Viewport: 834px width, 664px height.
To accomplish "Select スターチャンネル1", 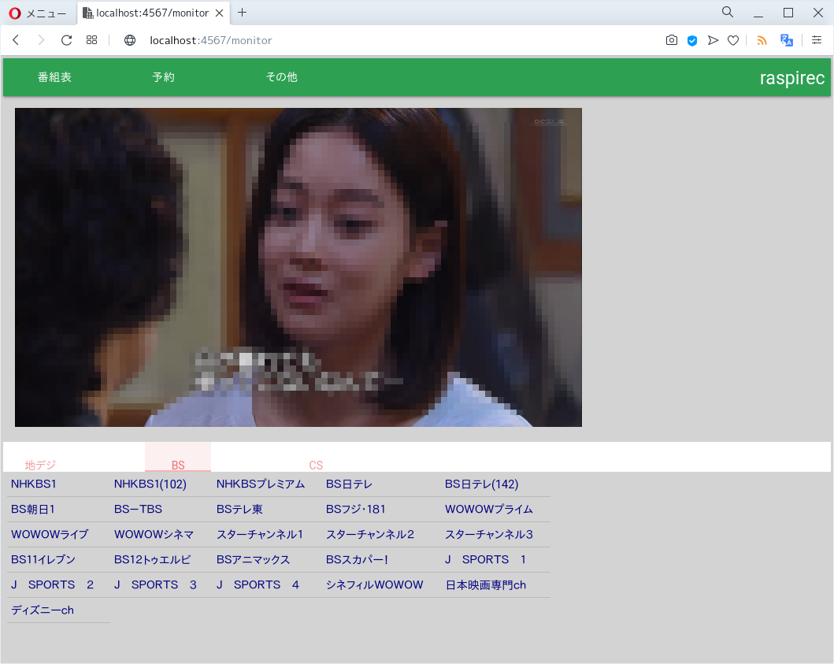I will click(x=260, y=534).
